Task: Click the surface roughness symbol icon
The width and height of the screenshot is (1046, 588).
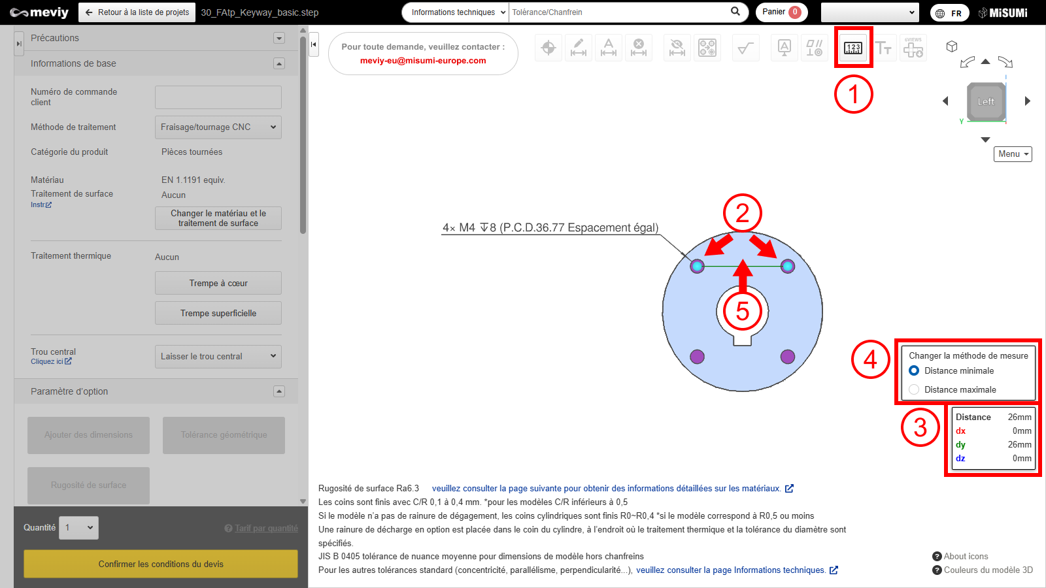Action: click(x=746, y=48)
